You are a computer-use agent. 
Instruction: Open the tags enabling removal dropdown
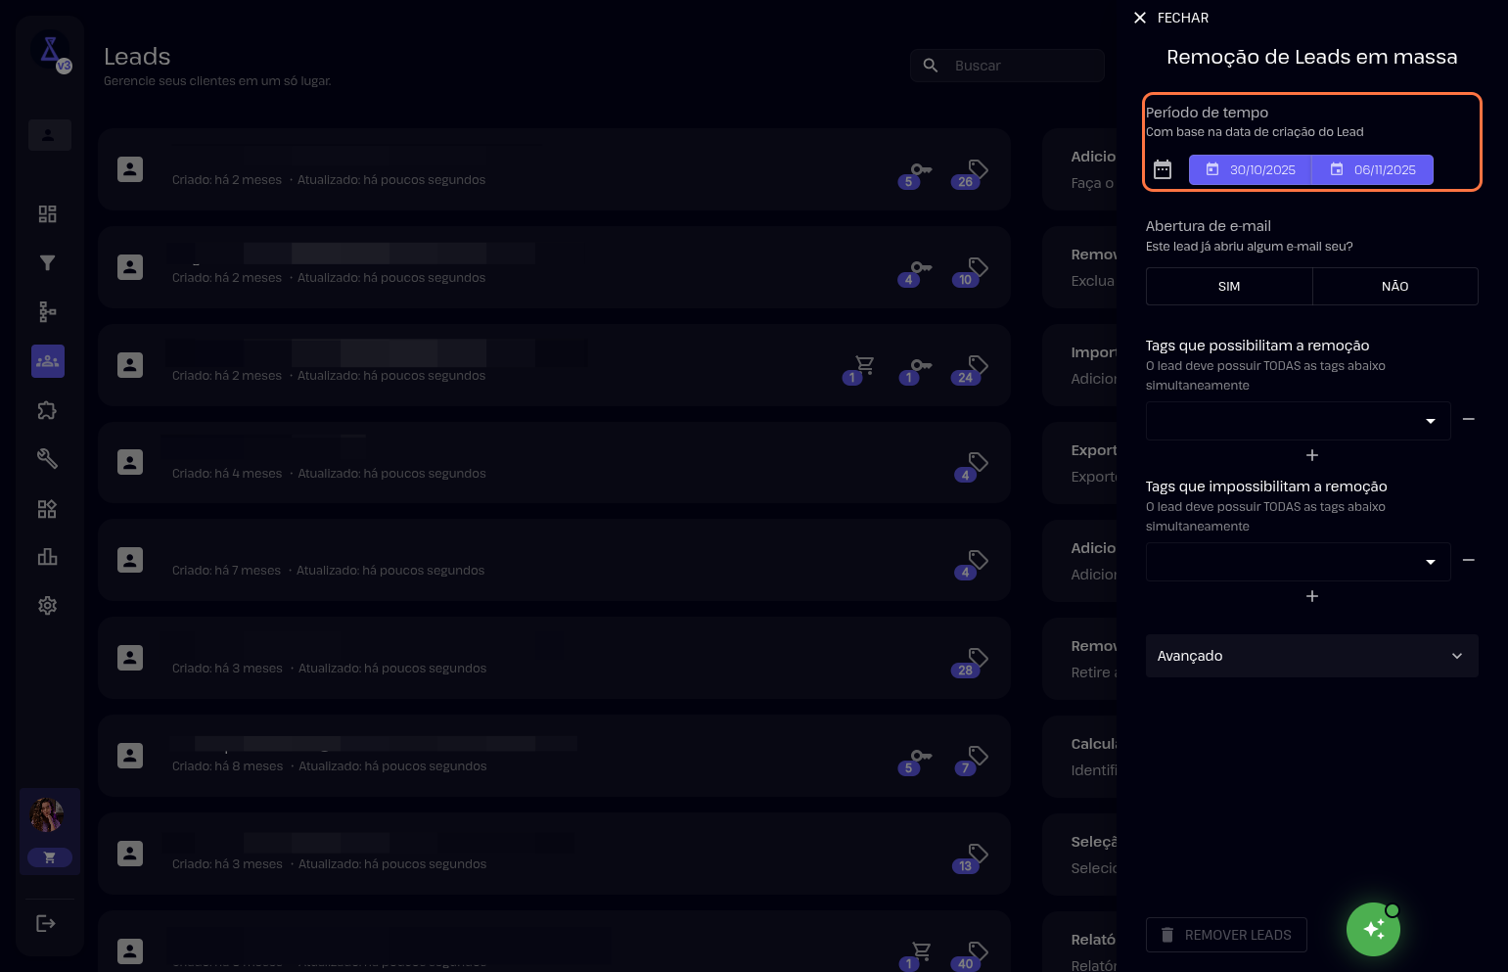(x=1298, y=421)
